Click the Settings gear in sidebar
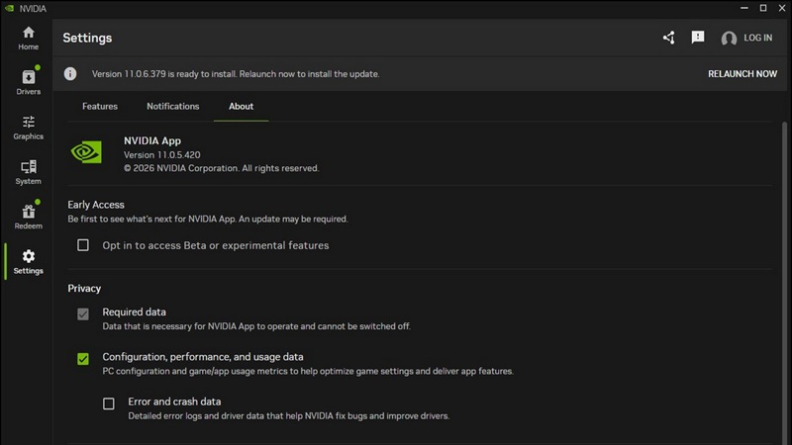This screenshot has width=792, height=445. (x=28, y=261)
